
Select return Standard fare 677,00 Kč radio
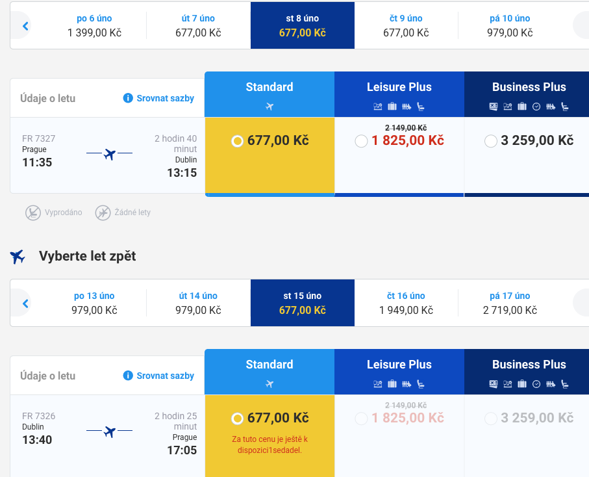pos(237,419)
